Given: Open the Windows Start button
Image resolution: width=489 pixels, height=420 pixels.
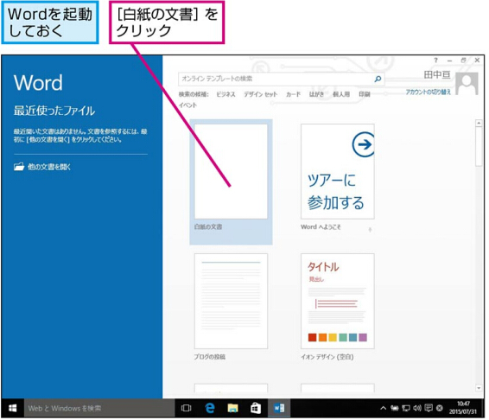Looking at the screenshot, I should coord(12,408).
